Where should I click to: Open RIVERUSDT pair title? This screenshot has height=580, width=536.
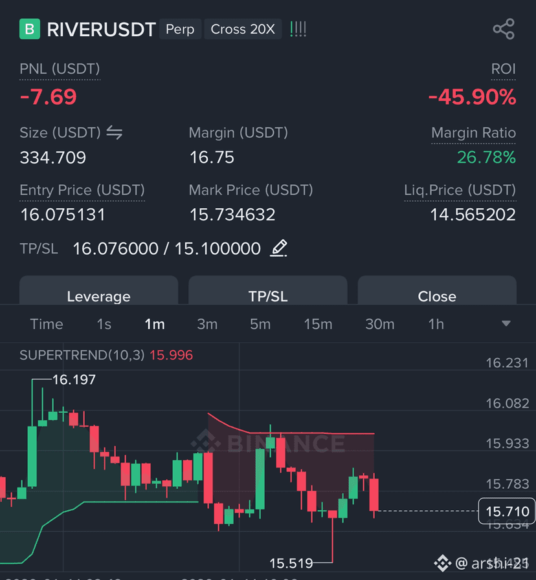[x=101, y=29]
